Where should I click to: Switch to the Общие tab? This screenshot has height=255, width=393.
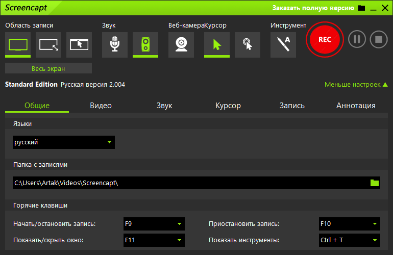[x=37, y=106]
